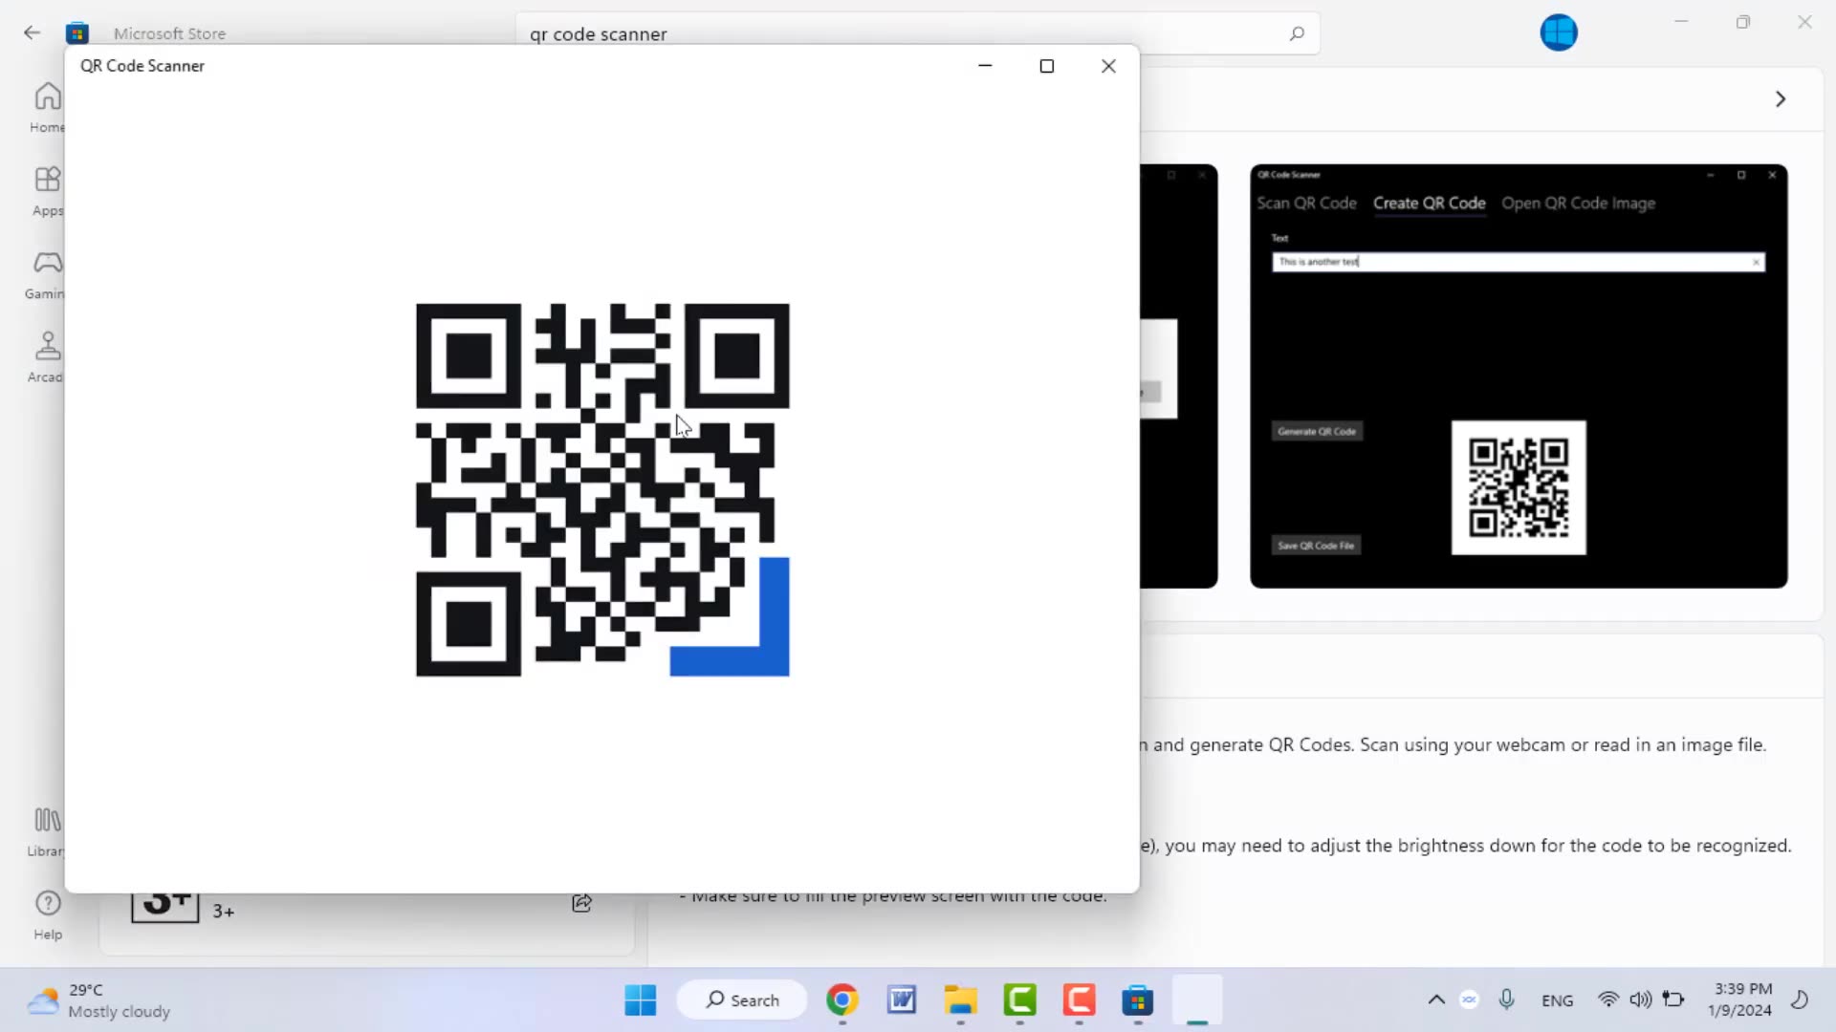Expand hidden icons in the system tray
Viewport: 1836px width, 1032px height.
(x=1435, y=1000)
